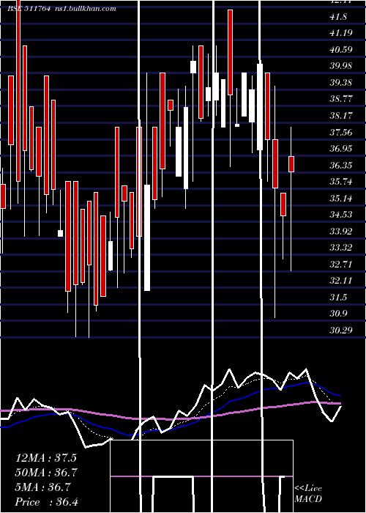Click the 36.95 axis value
This screenshot has height=513, width=366.
pos(341,149)
